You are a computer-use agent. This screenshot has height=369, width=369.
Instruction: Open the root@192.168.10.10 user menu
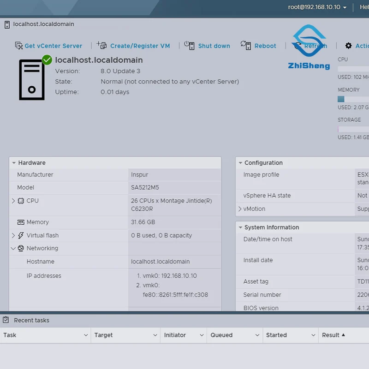pos(317,7)
